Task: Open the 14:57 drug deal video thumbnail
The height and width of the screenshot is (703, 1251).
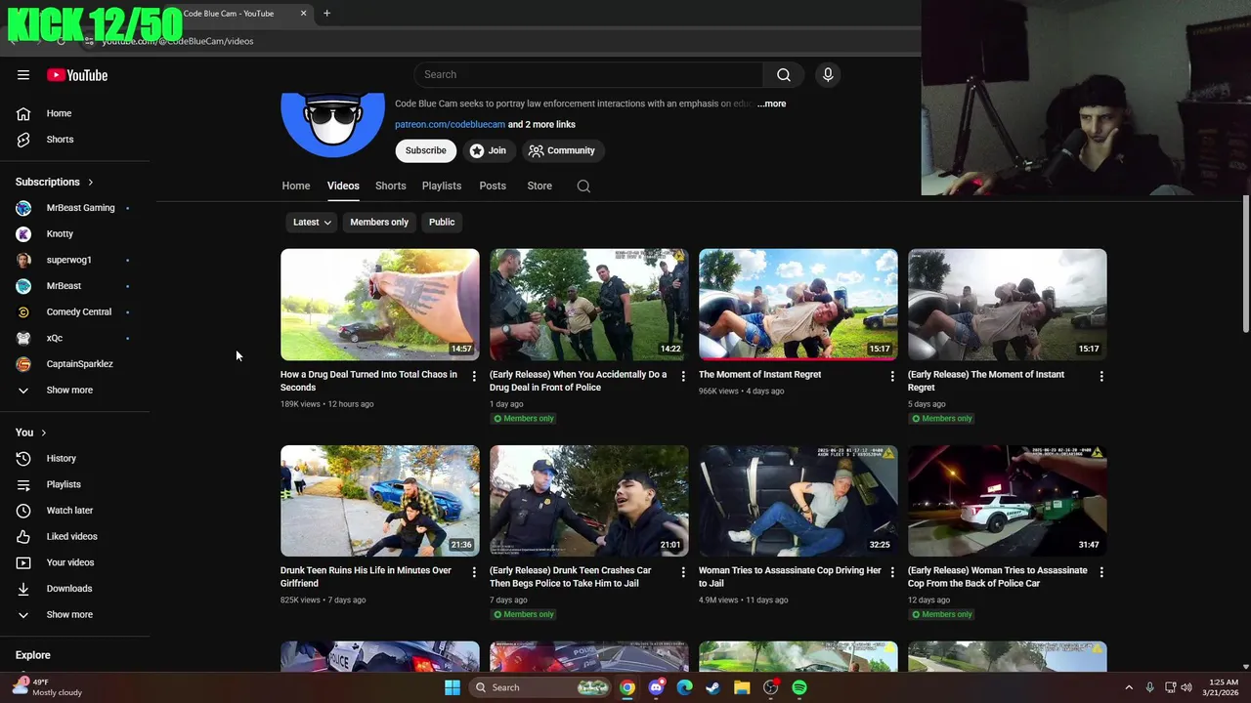Action: [x=380, y=305]
